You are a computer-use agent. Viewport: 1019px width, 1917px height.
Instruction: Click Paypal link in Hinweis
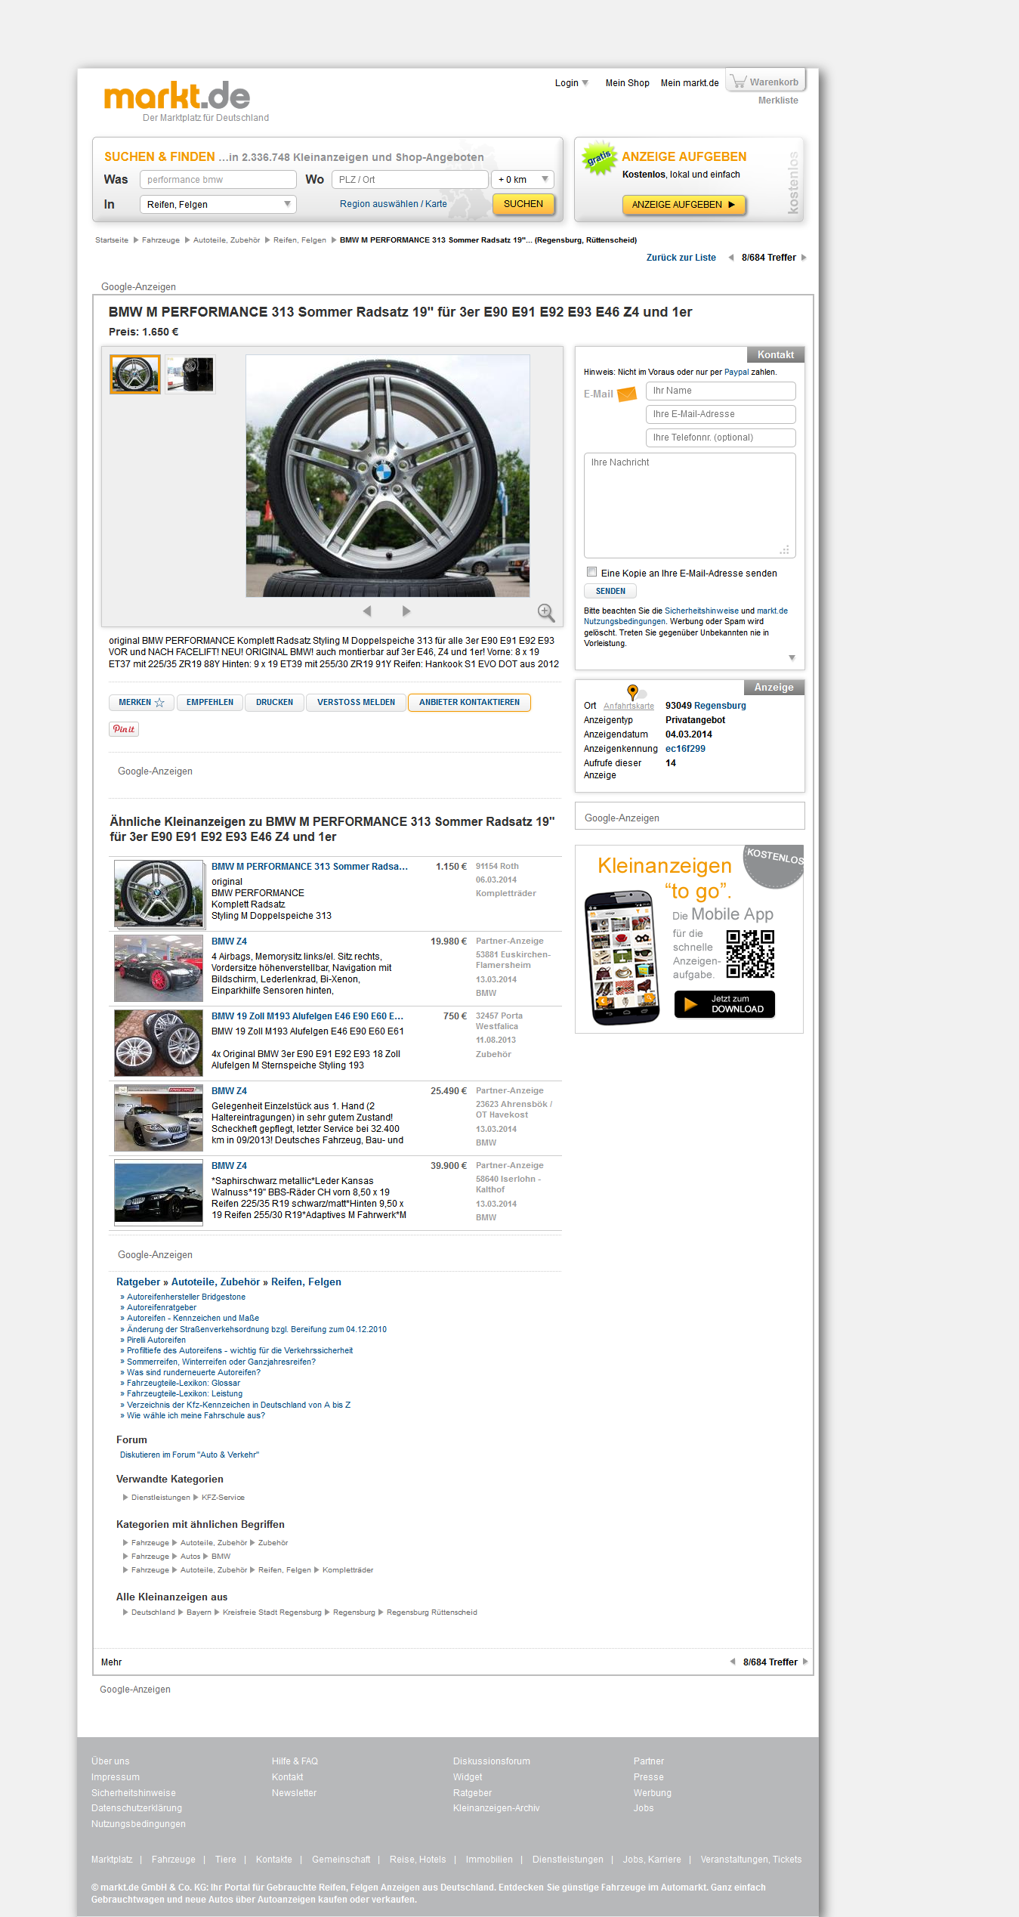tap(736, 373)
